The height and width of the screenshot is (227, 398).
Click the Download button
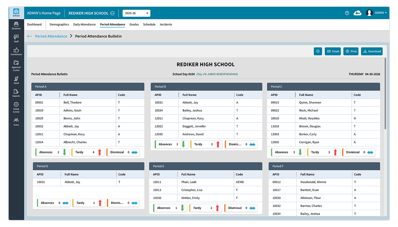click(x=372, y=51)
